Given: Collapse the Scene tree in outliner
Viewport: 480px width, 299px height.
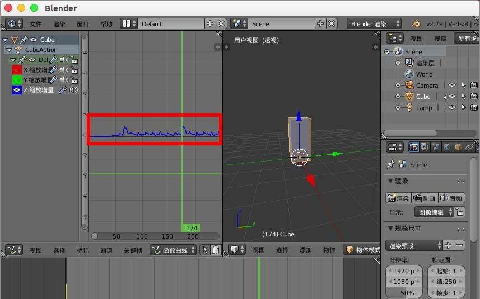Looking at the screenshot, I should [x=387, y=52].
